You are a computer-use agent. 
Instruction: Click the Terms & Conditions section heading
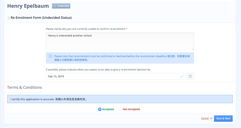coord(25,87)
